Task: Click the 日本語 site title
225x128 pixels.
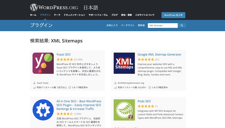Action: (x=91, y=7)
